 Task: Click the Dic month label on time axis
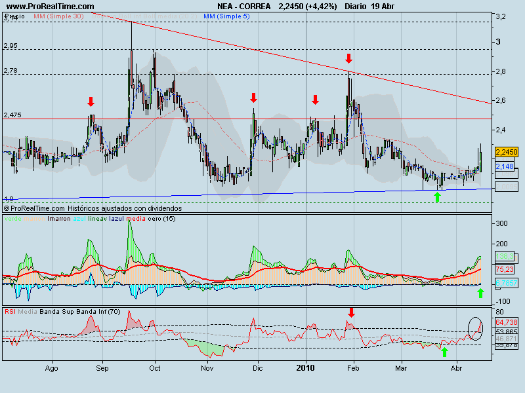tap(257, 368)
